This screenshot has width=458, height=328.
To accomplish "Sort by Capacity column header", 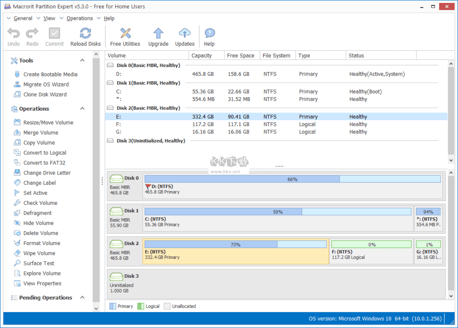I will (x=206, y=56).
